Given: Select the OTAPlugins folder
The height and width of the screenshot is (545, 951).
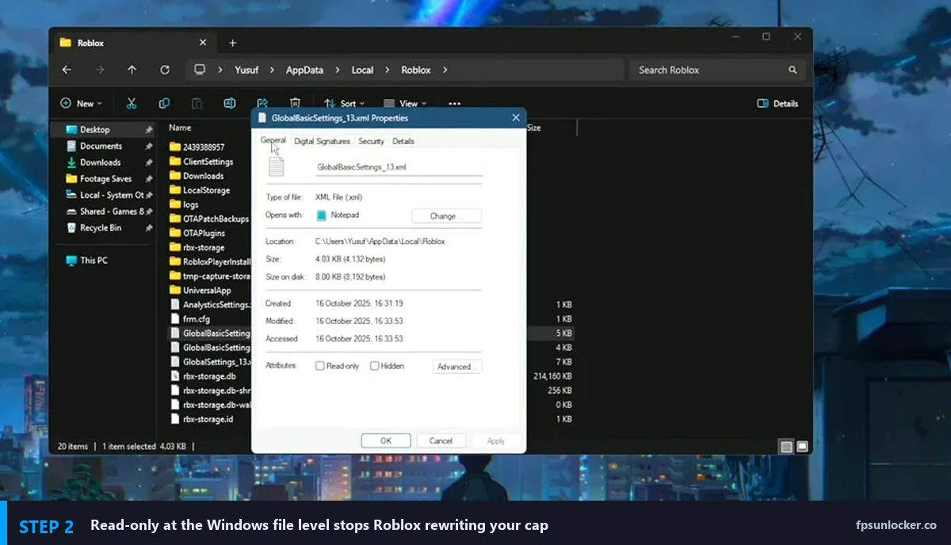Looking at the screenshot, I should click(204, 233).
